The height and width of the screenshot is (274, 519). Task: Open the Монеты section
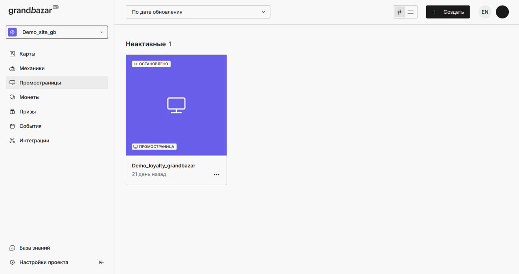tap(57, 97)
